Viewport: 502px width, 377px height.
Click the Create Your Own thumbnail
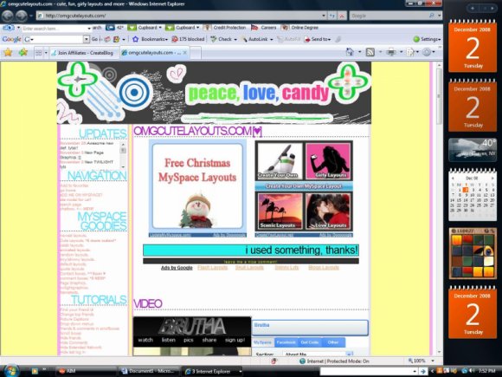point(280,161)
